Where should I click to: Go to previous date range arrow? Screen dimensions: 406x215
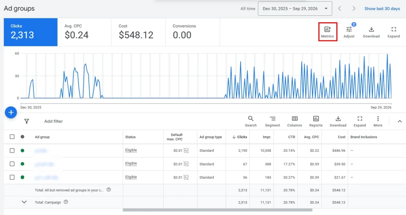coord(339,9)
